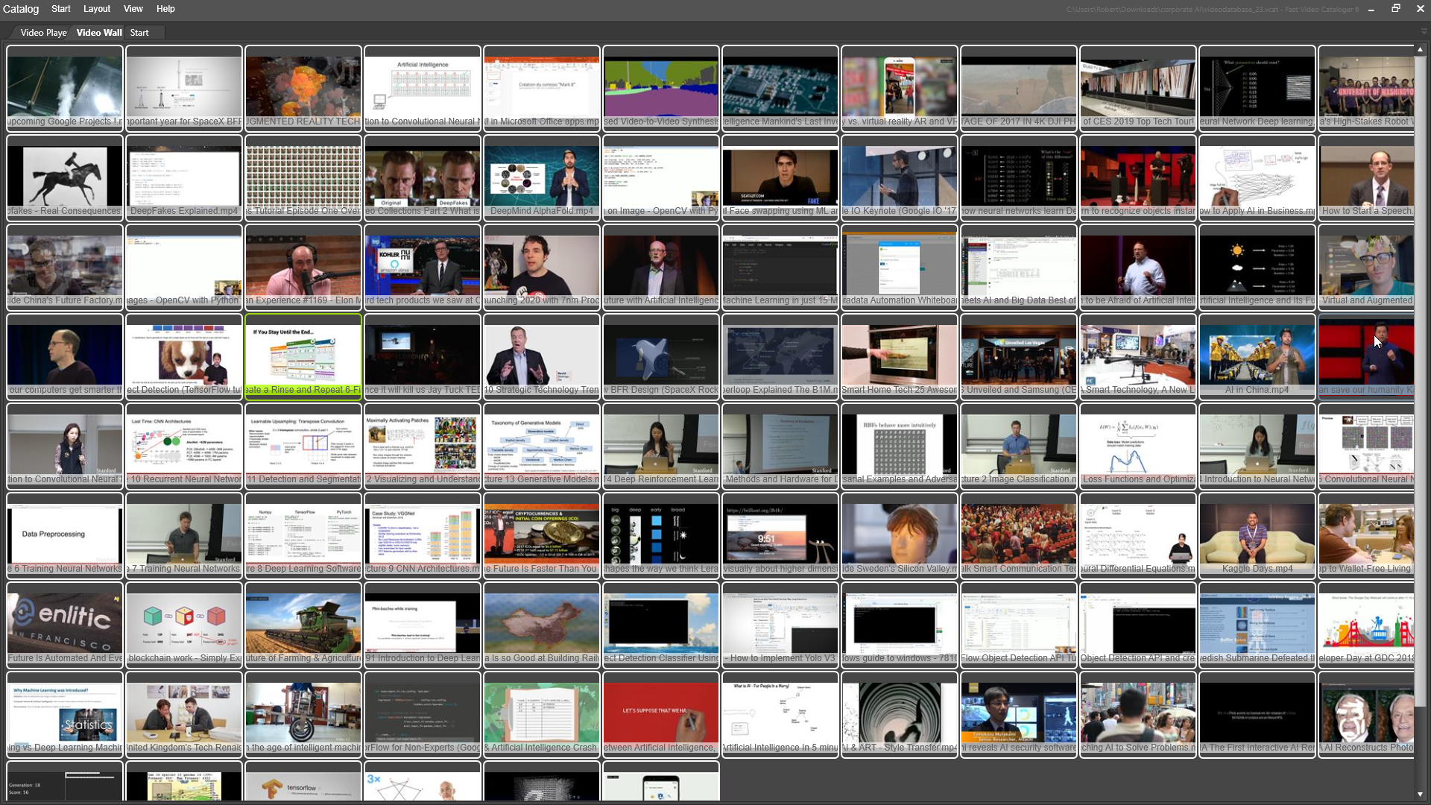Viewport: 1431px width, 805px height.
Task: Select the enlitic San Francisco video thumbnail
Action: click(65, 625)
